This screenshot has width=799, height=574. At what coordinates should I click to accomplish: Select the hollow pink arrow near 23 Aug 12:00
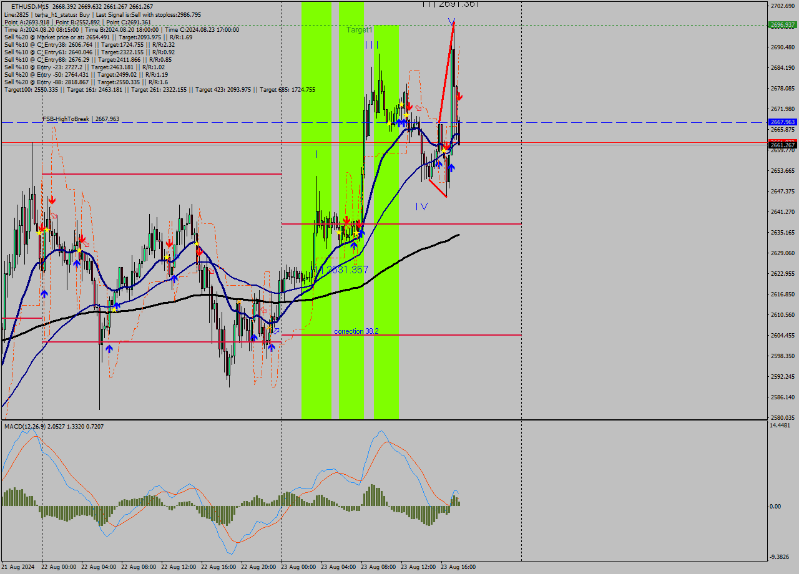pos(418,108)
